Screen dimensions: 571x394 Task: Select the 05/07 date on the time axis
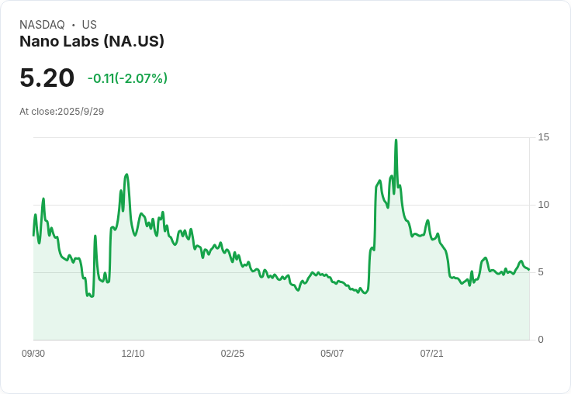[332, 354]
